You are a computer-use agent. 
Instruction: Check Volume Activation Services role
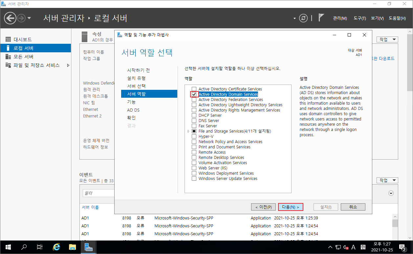coord(194,163)
